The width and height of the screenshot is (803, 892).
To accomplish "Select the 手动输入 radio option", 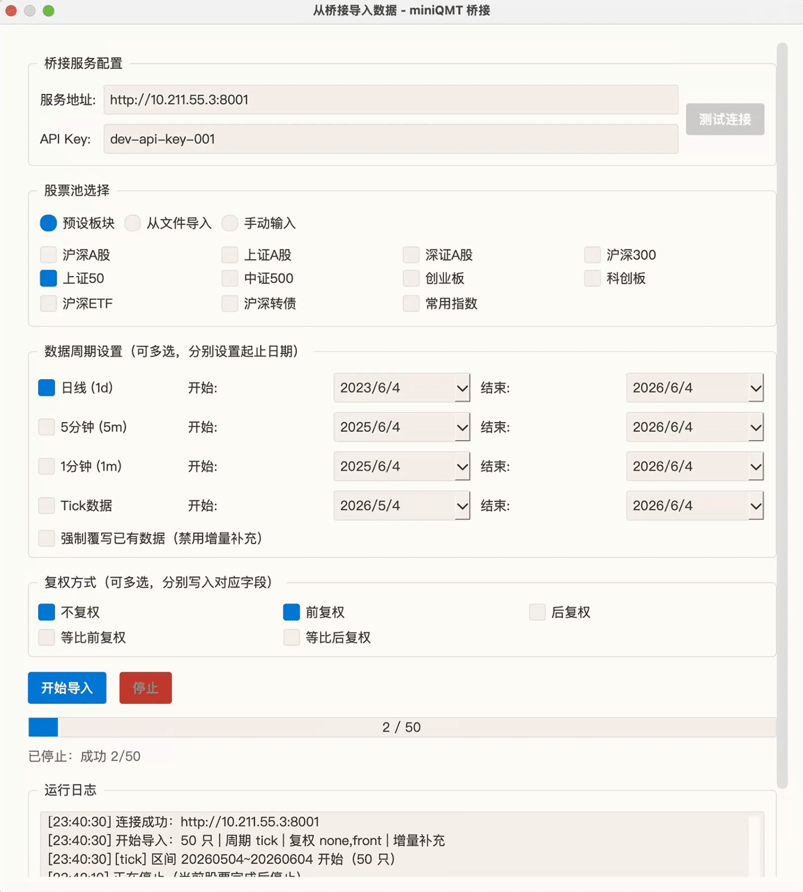I will click(x=230, y=223).
